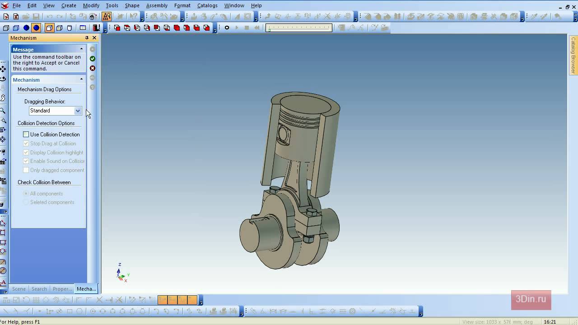Viewport: 578px width, 325px height.
Task: Switch to the Mecha... tab
Action: click(86, 289)
